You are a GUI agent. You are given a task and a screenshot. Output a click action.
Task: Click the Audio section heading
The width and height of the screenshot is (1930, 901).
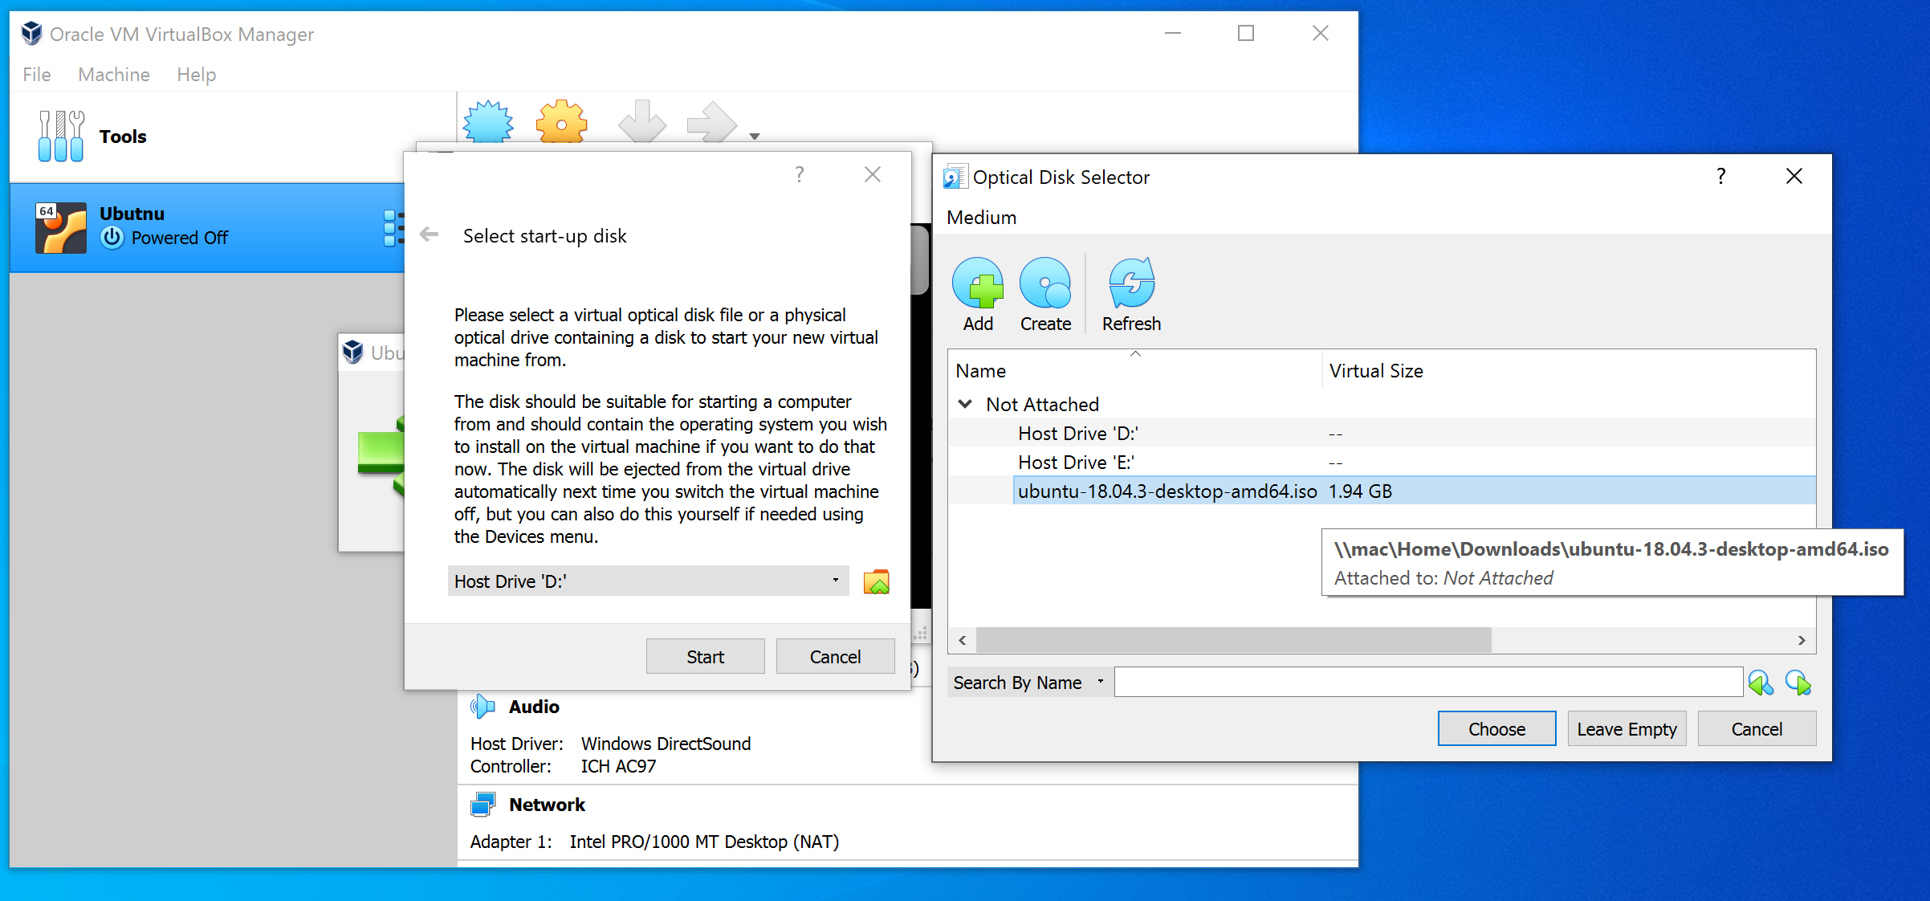(534, 707)
